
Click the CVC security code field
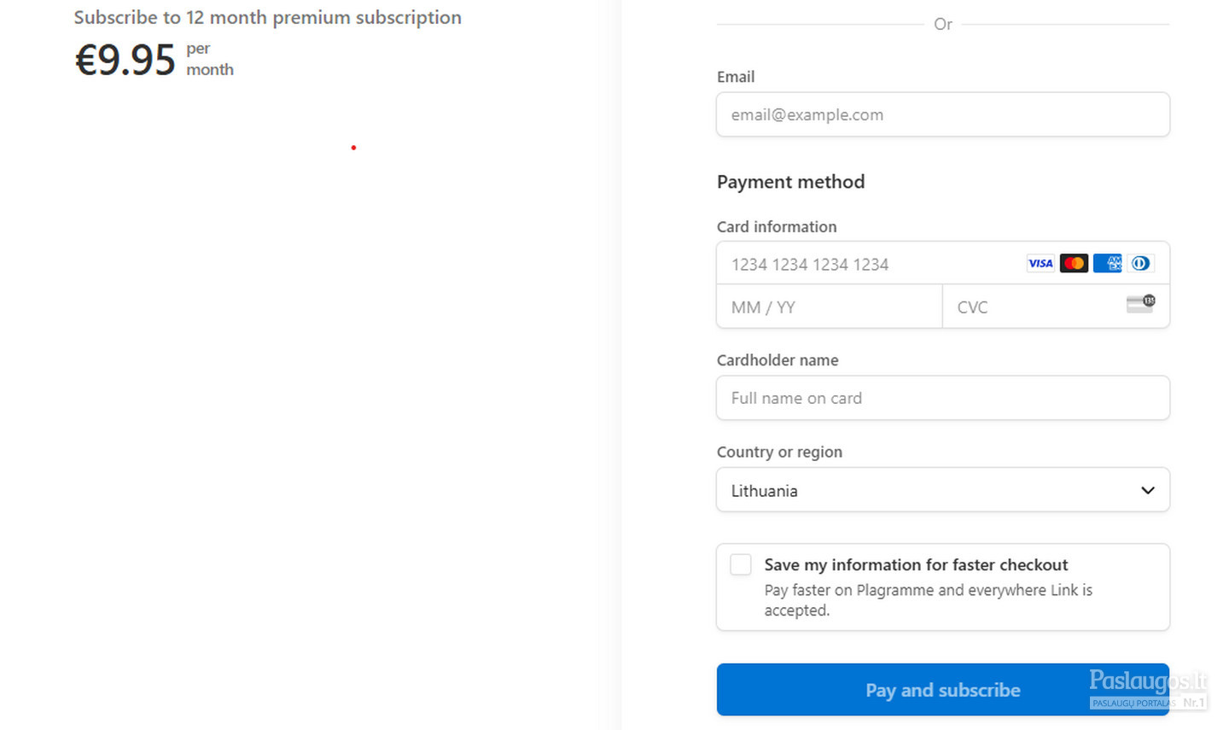click(1056, 307)
